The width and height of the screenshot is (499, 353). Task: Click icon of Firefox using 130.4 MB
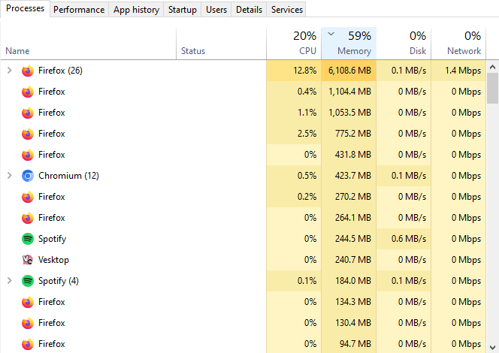[28, 323]
